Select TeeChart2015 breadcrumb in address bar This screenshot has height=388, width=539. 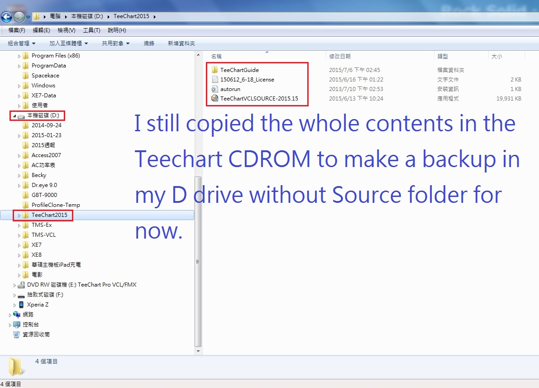pyautogui.click(x=131, y=16)
